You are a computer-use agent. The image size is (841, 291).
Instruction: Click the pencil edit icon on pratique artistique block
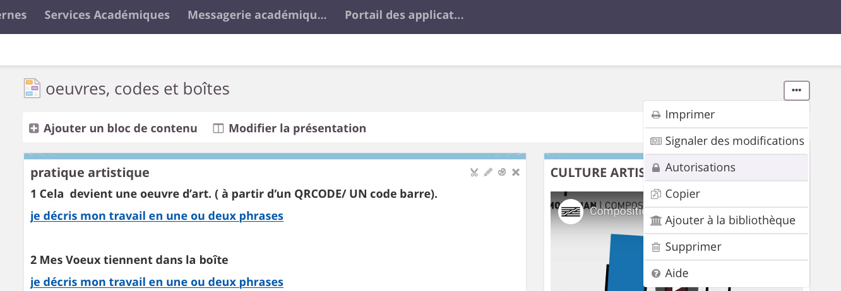[x=488, y=172]
